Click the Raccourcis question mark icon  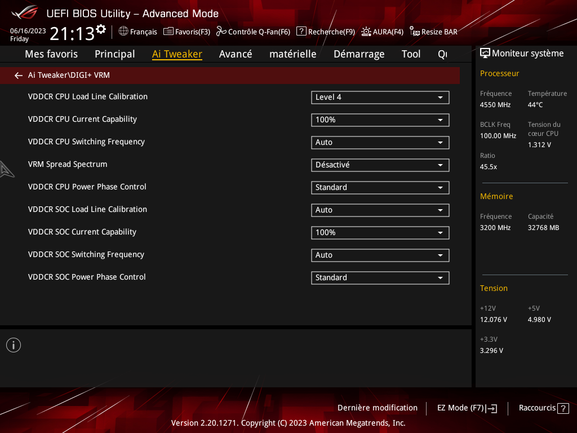pyautogui.click(x=563, y=408)
